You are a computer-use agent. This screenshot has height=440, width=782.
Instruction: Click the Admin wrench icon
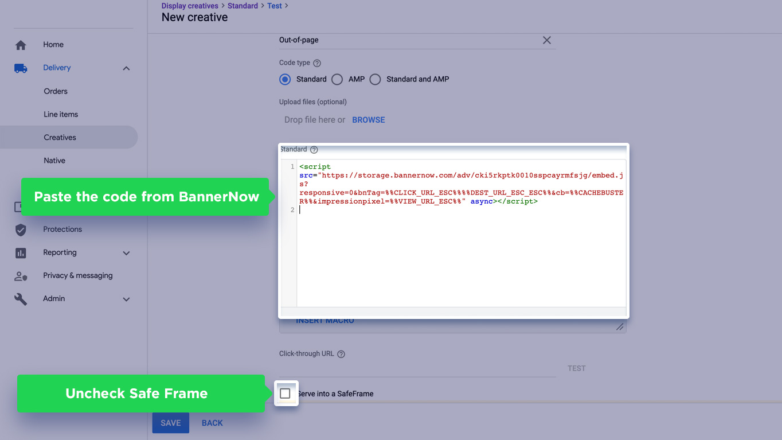point(21,299)
